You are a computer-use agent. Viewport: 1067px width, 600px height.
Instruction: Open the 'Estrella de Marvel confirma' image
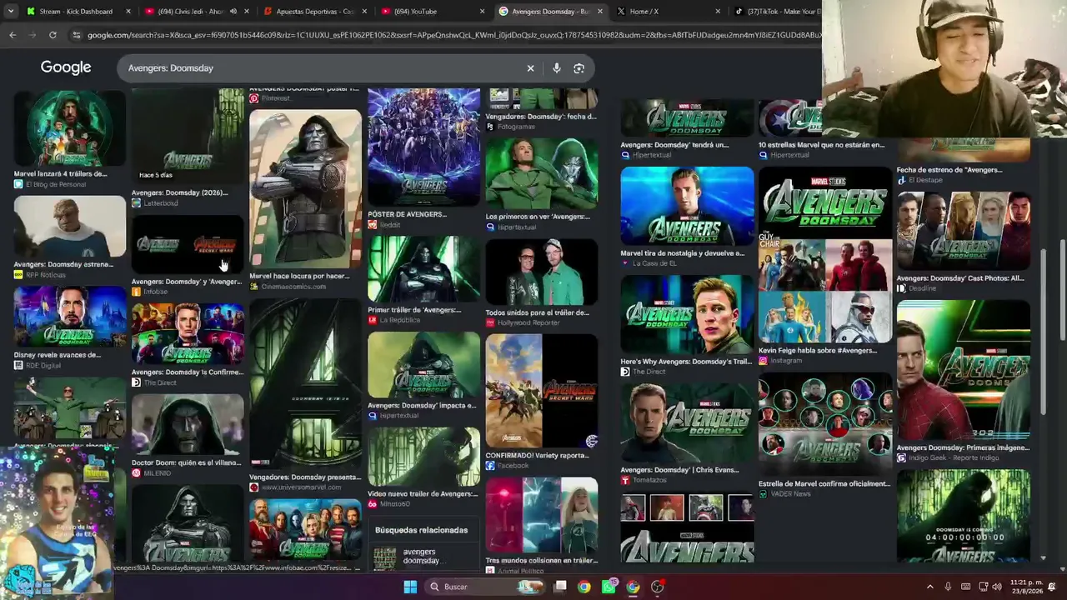click(x=825, y=424)
